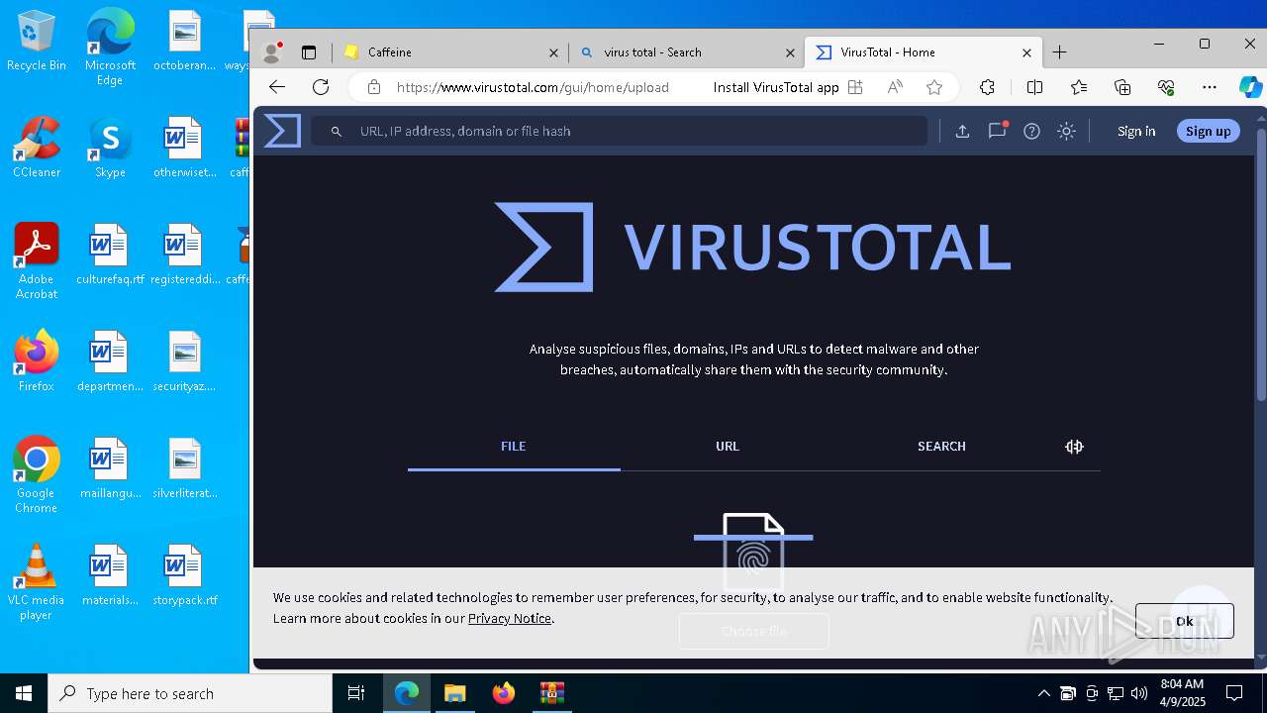Viewport: 1267px width, 713px height.
Task: Select the URL tab
Action: tap(728, 447)
